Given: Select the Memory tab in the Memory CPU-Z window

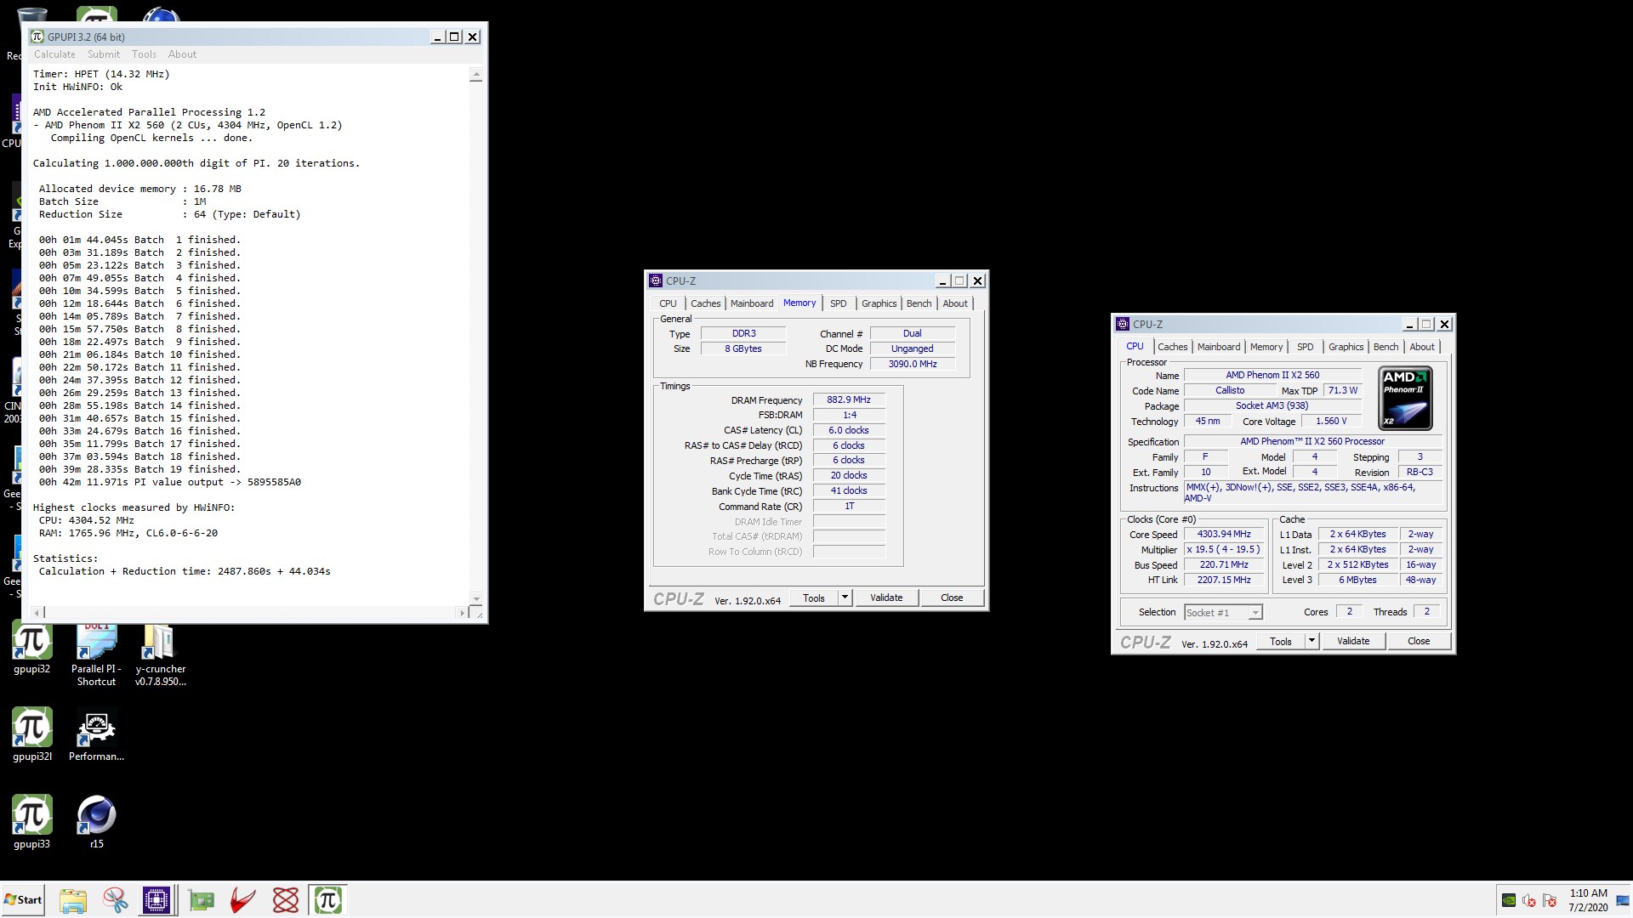Looking at the screenshot, I should click(x=799, y=303).
